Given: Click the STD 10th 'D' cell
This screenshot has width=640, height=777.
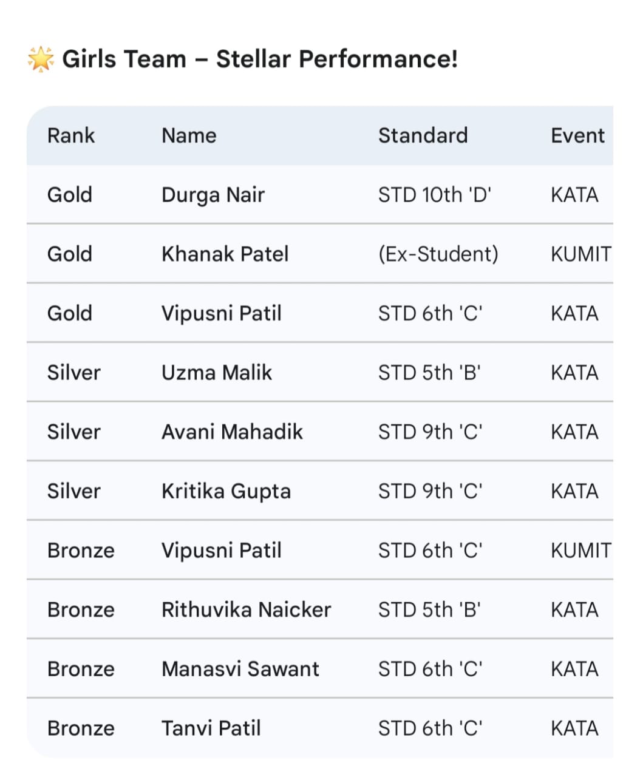Looking at the screenshot, I should tap(434, 195).
